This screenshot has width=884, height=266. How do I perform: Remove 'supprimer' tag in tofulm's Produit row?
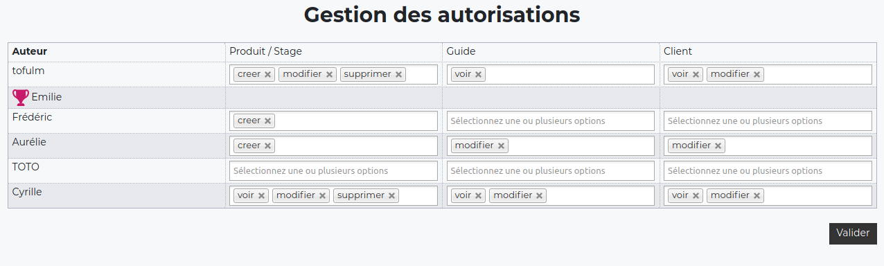398,75
